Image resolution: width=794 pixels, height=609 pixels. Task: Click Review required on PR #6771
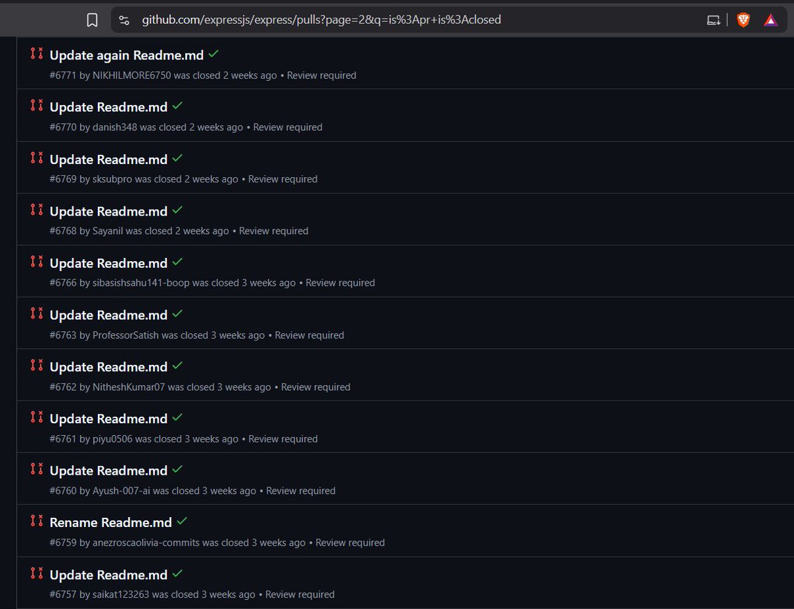[x=322, y=75]
